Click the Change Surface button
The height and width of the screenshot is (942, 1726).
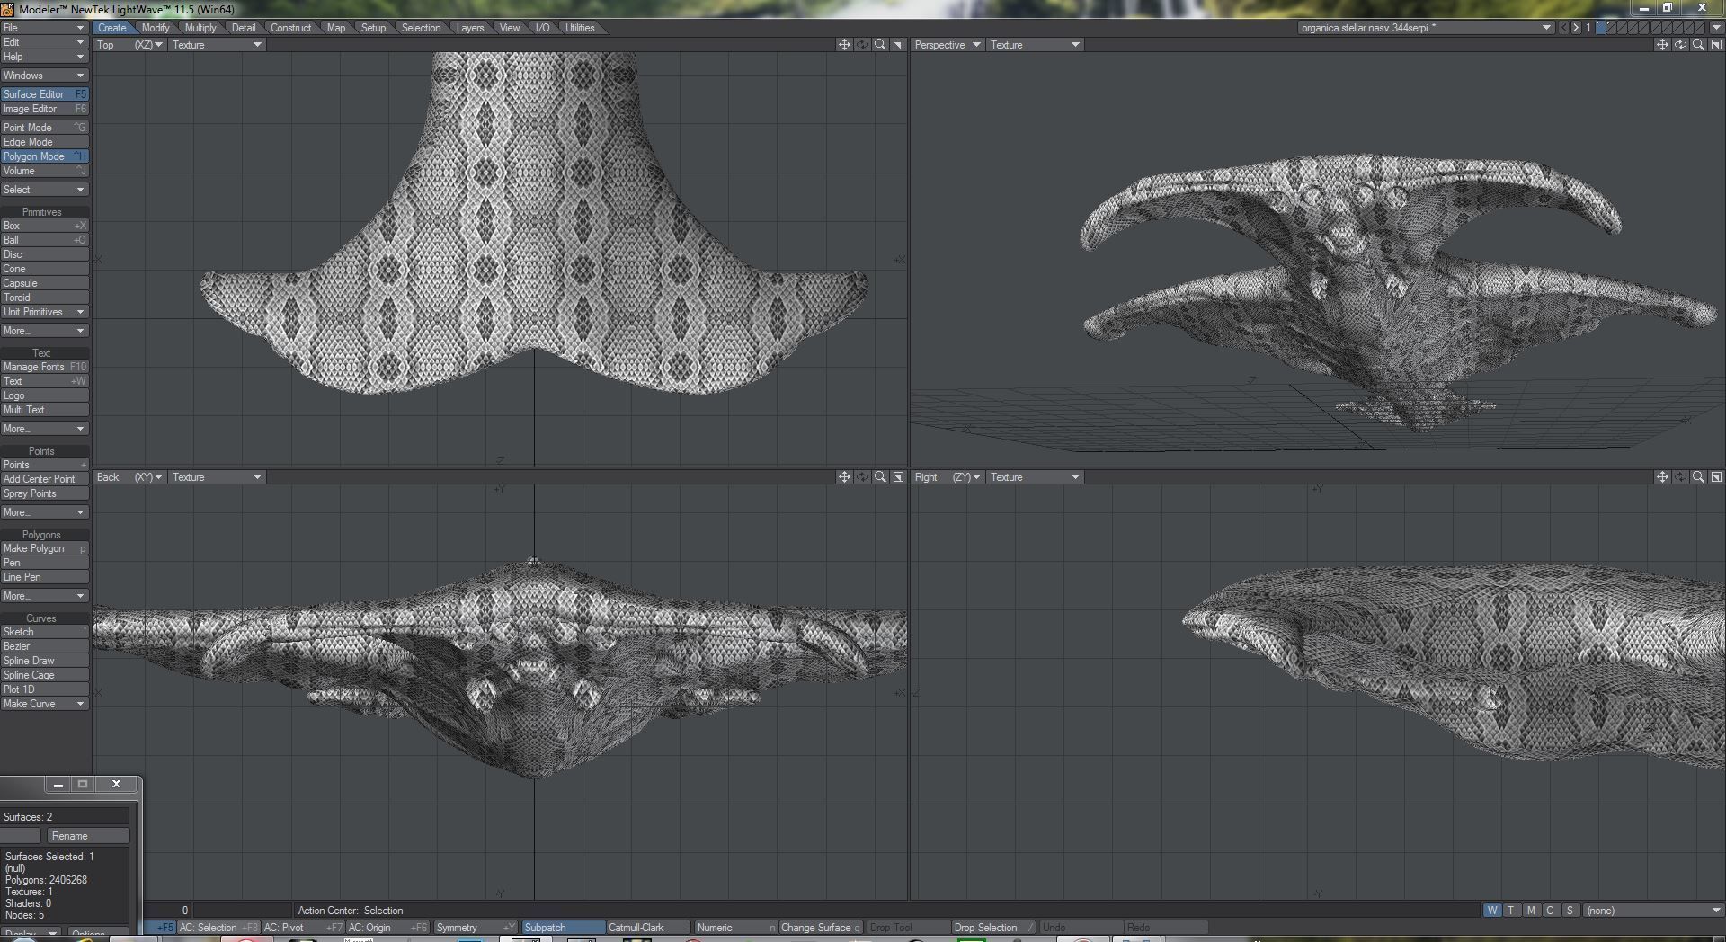[821, 928]
